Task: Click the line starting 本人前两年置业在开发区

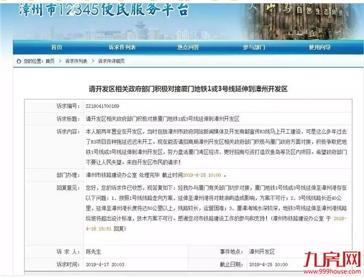Action: pyautogui.click(x=216, y=132)
